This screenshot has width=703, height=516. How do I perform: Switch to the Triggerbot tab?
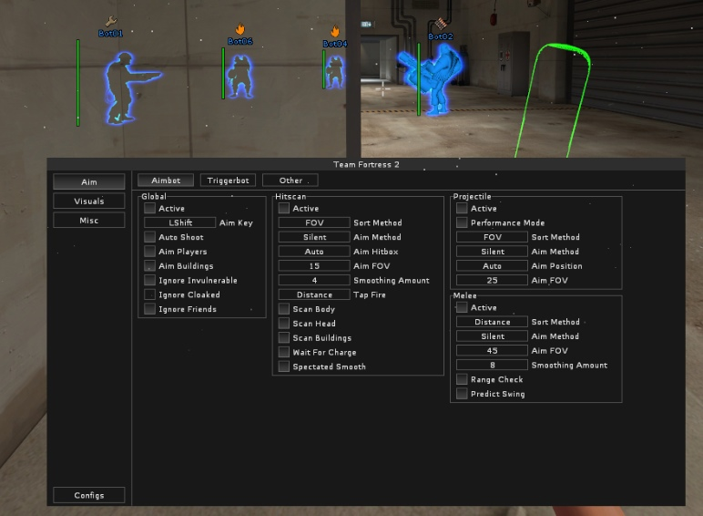point(228,181)
